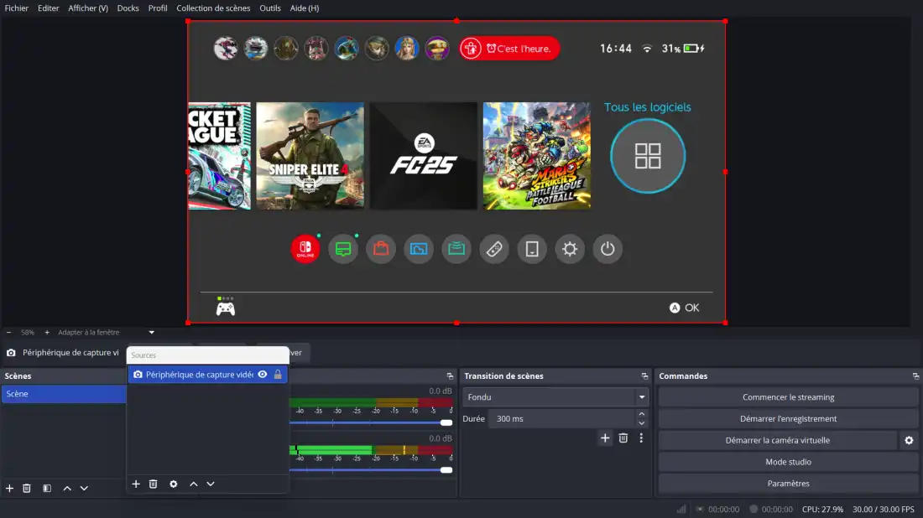Delete the selected source with the trash icon
This screenshot has height=518, width=923.
pyautogui.click(x=154, y=484)
